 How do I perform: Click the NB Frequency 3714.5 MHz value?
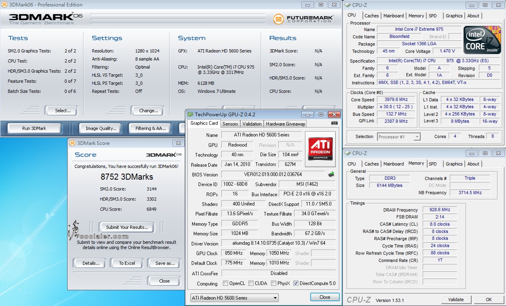click(x=470, y=193)
